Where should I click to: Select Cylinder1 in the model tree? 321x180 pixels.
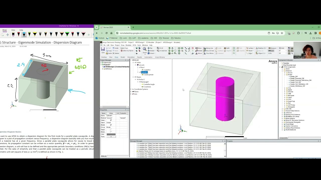coord(144,72)
